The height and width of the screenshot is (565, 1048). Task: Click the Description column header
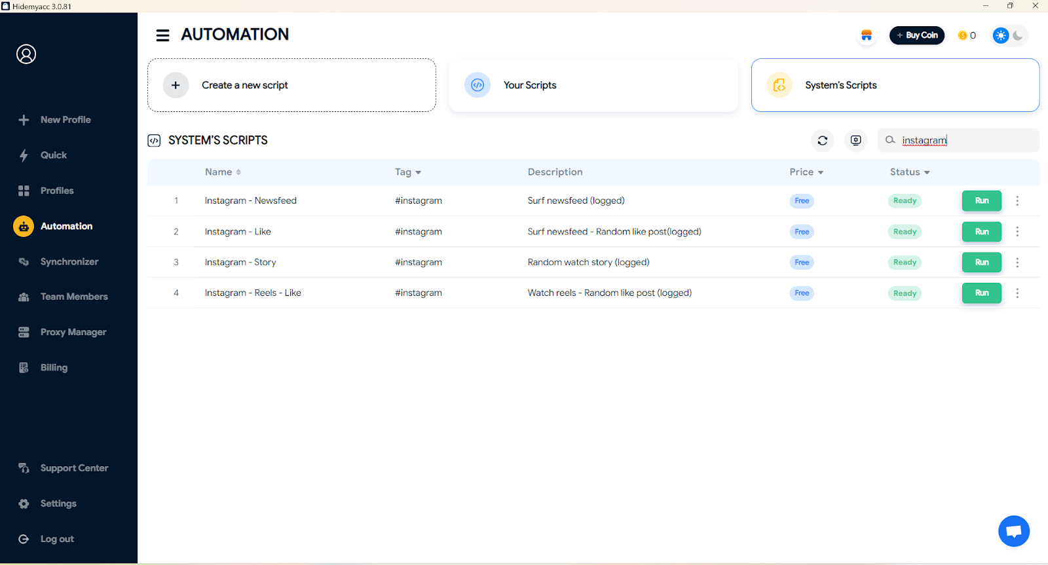(x=555, y=172)
